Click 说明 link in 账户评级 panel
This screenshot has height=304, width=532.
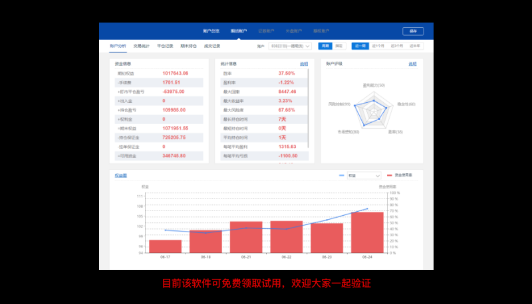tap(412, 64)
